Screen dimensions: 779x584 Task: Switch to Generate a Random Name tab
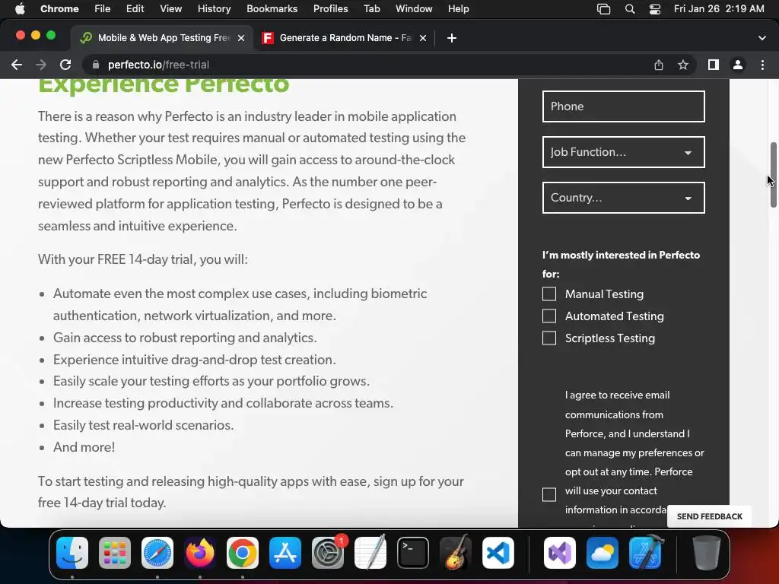coord(344,38)
